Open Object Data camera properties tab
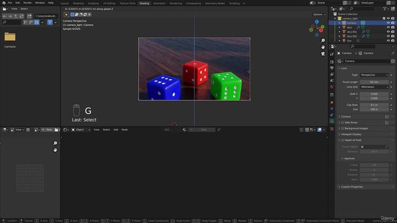This screenshot has width=397, height=223. (x=332, y=121)
